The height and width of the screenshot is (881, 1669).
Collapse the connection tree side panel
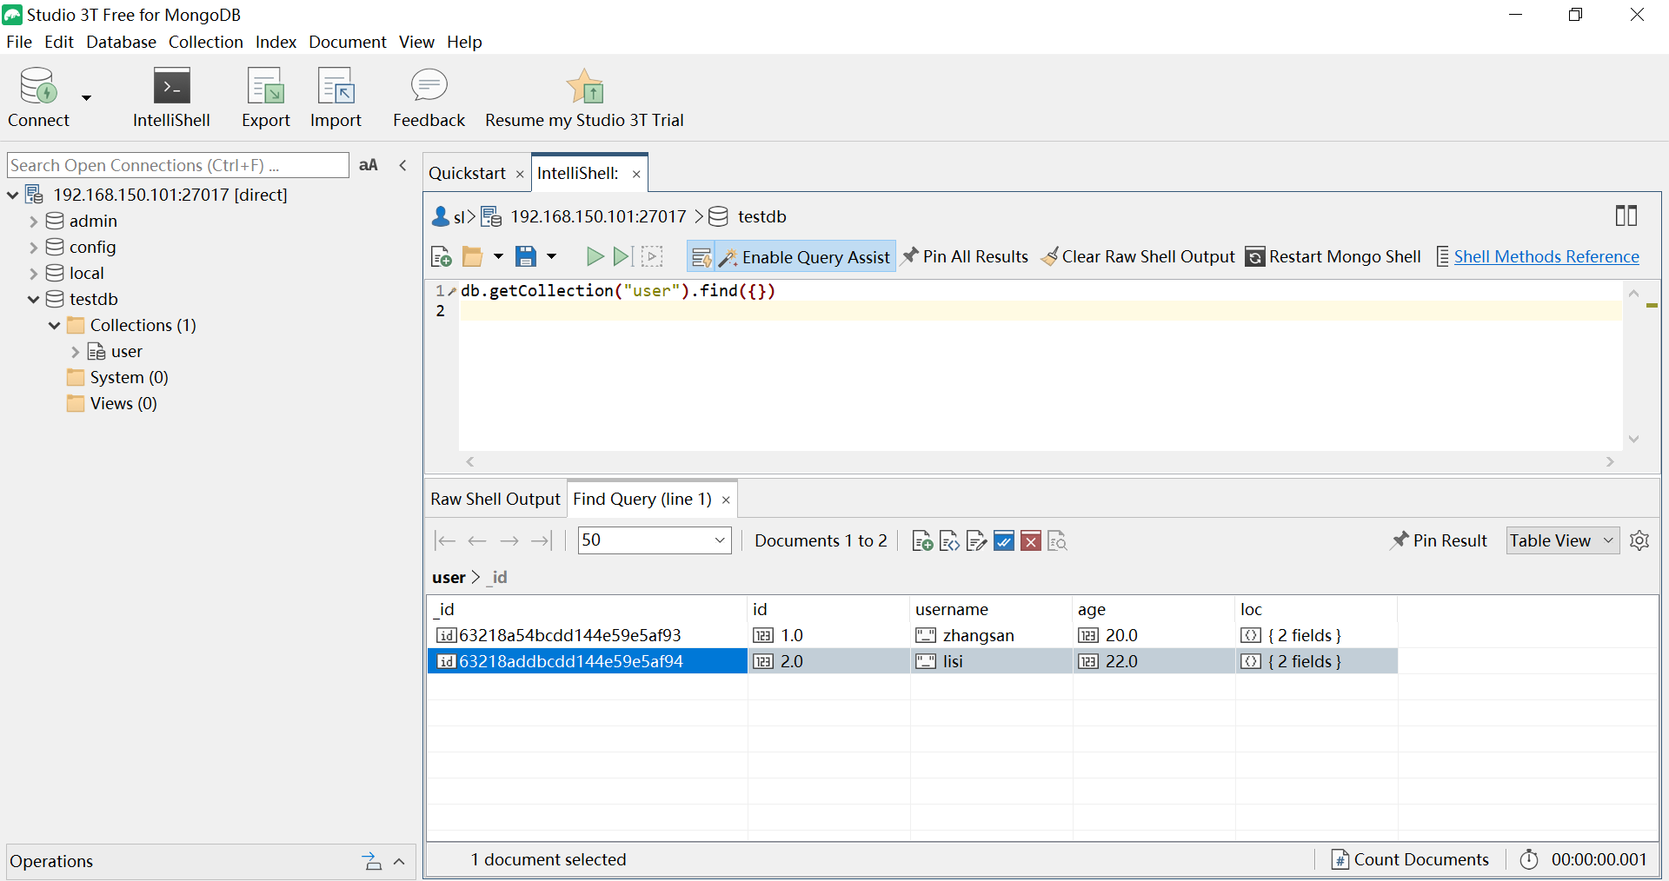coord(402,165)
